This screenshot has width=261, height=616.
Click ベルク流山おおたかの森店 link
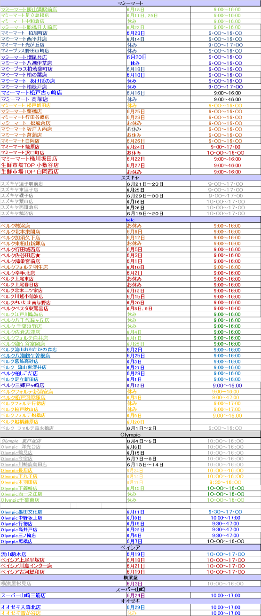click(x=29, y=350)
